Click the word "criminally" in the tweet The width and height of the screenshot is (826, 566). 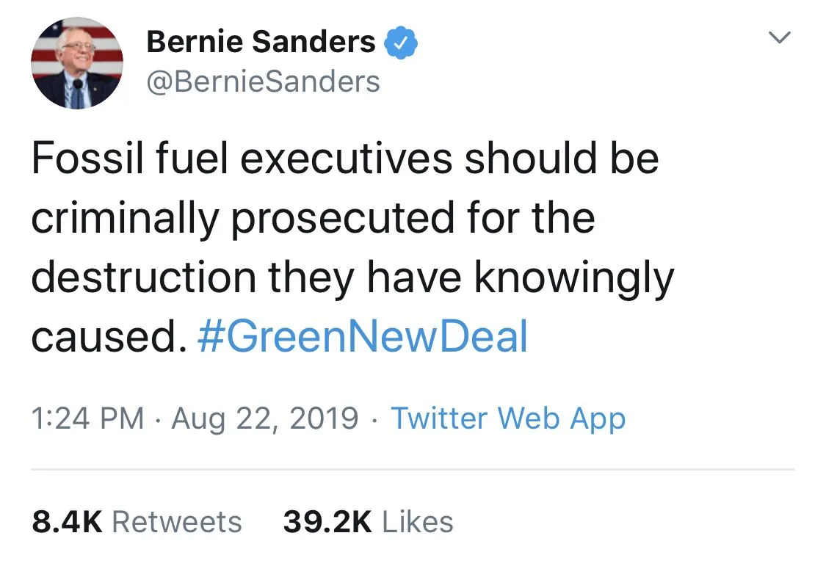[126, 219]
